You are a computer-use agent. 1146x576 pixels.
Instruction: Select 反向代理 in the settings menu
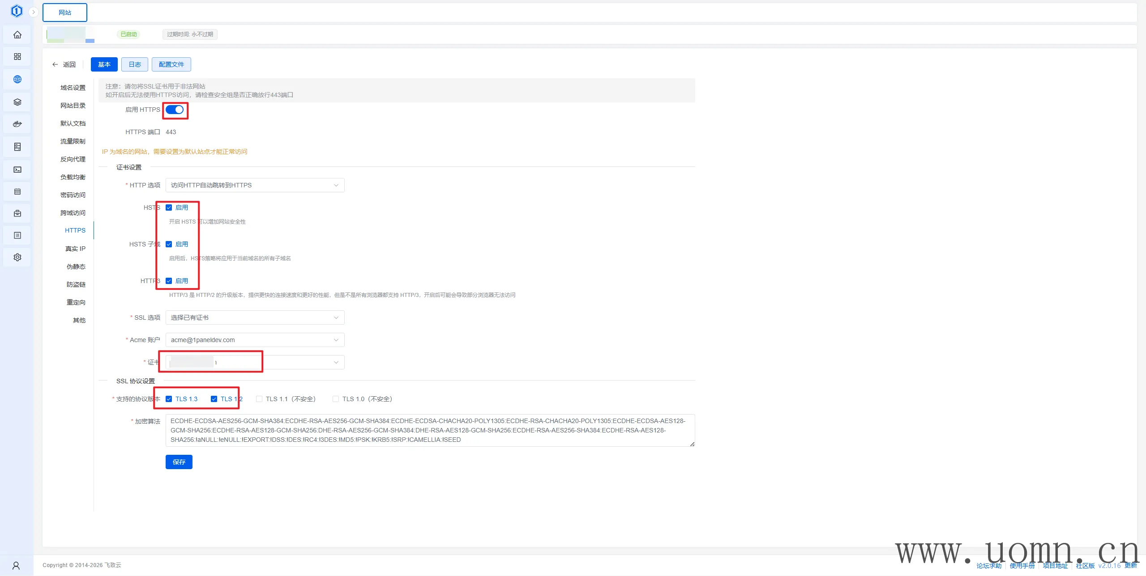click(73, 159)
